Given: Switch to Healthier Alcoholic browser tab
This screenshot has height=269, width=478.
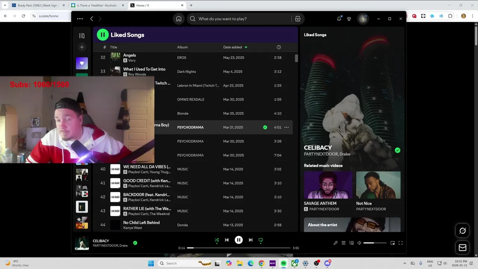Looking at the screenshot, I should click(x=96, y=5).
